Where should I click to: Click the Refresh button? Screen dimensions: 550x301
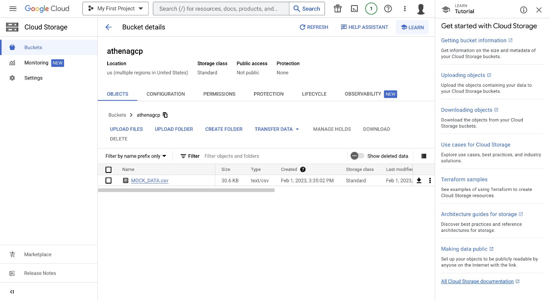click(314, 27)
